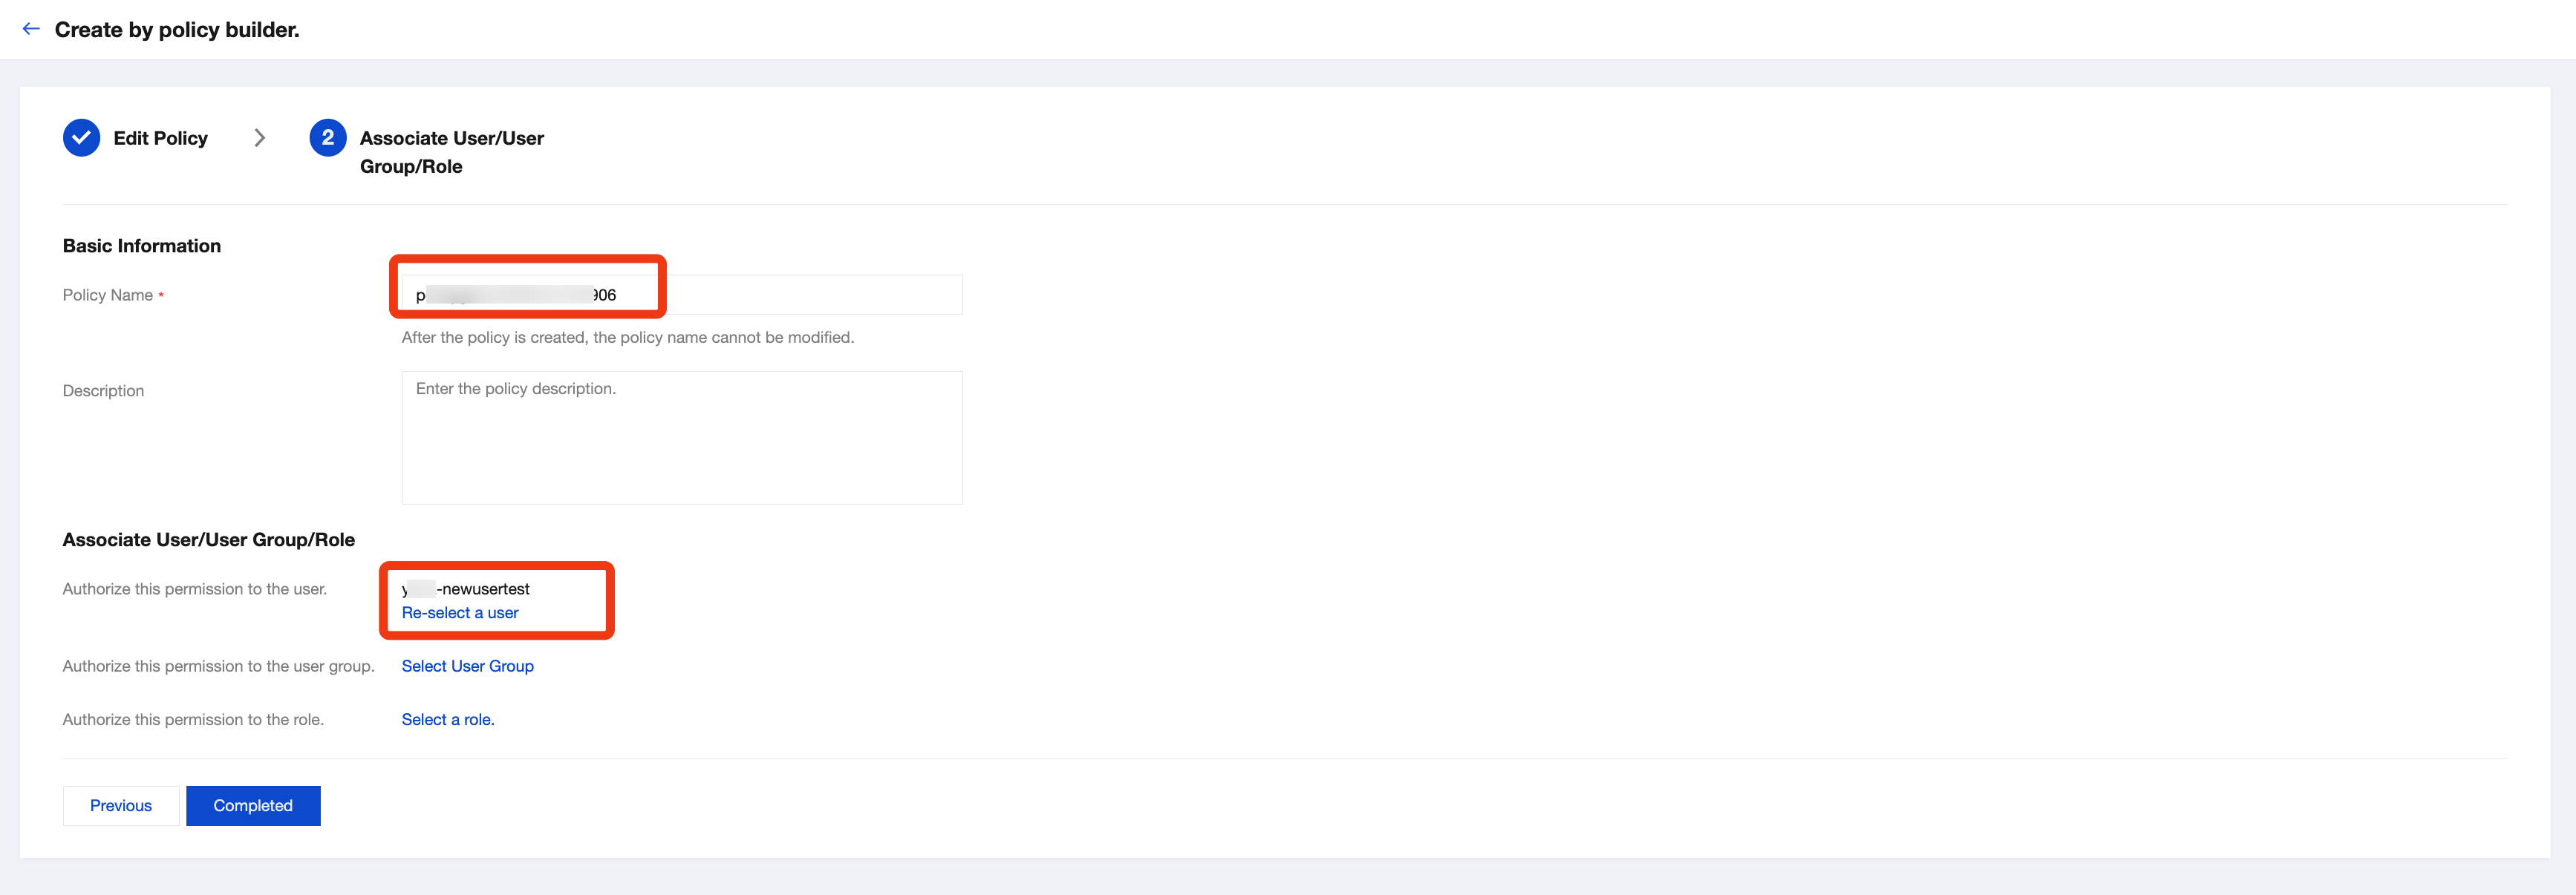
Task: Click the Completed button
Action: point(253,805)
